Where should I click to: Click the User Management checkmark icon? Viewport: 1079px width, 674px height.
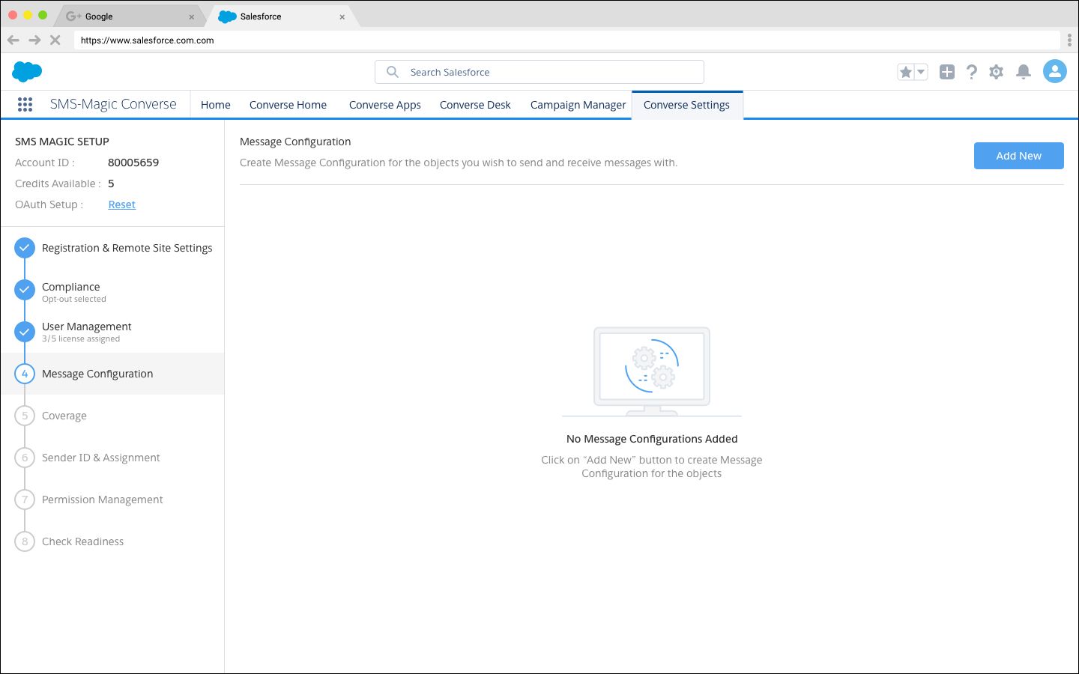tap(25, 332)
